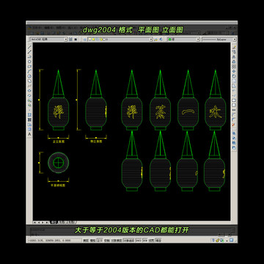Image resolution: width=264 pixels, height=264 pixels.
Task: Select the Line tool in draw toolbar
Action: 29,47
